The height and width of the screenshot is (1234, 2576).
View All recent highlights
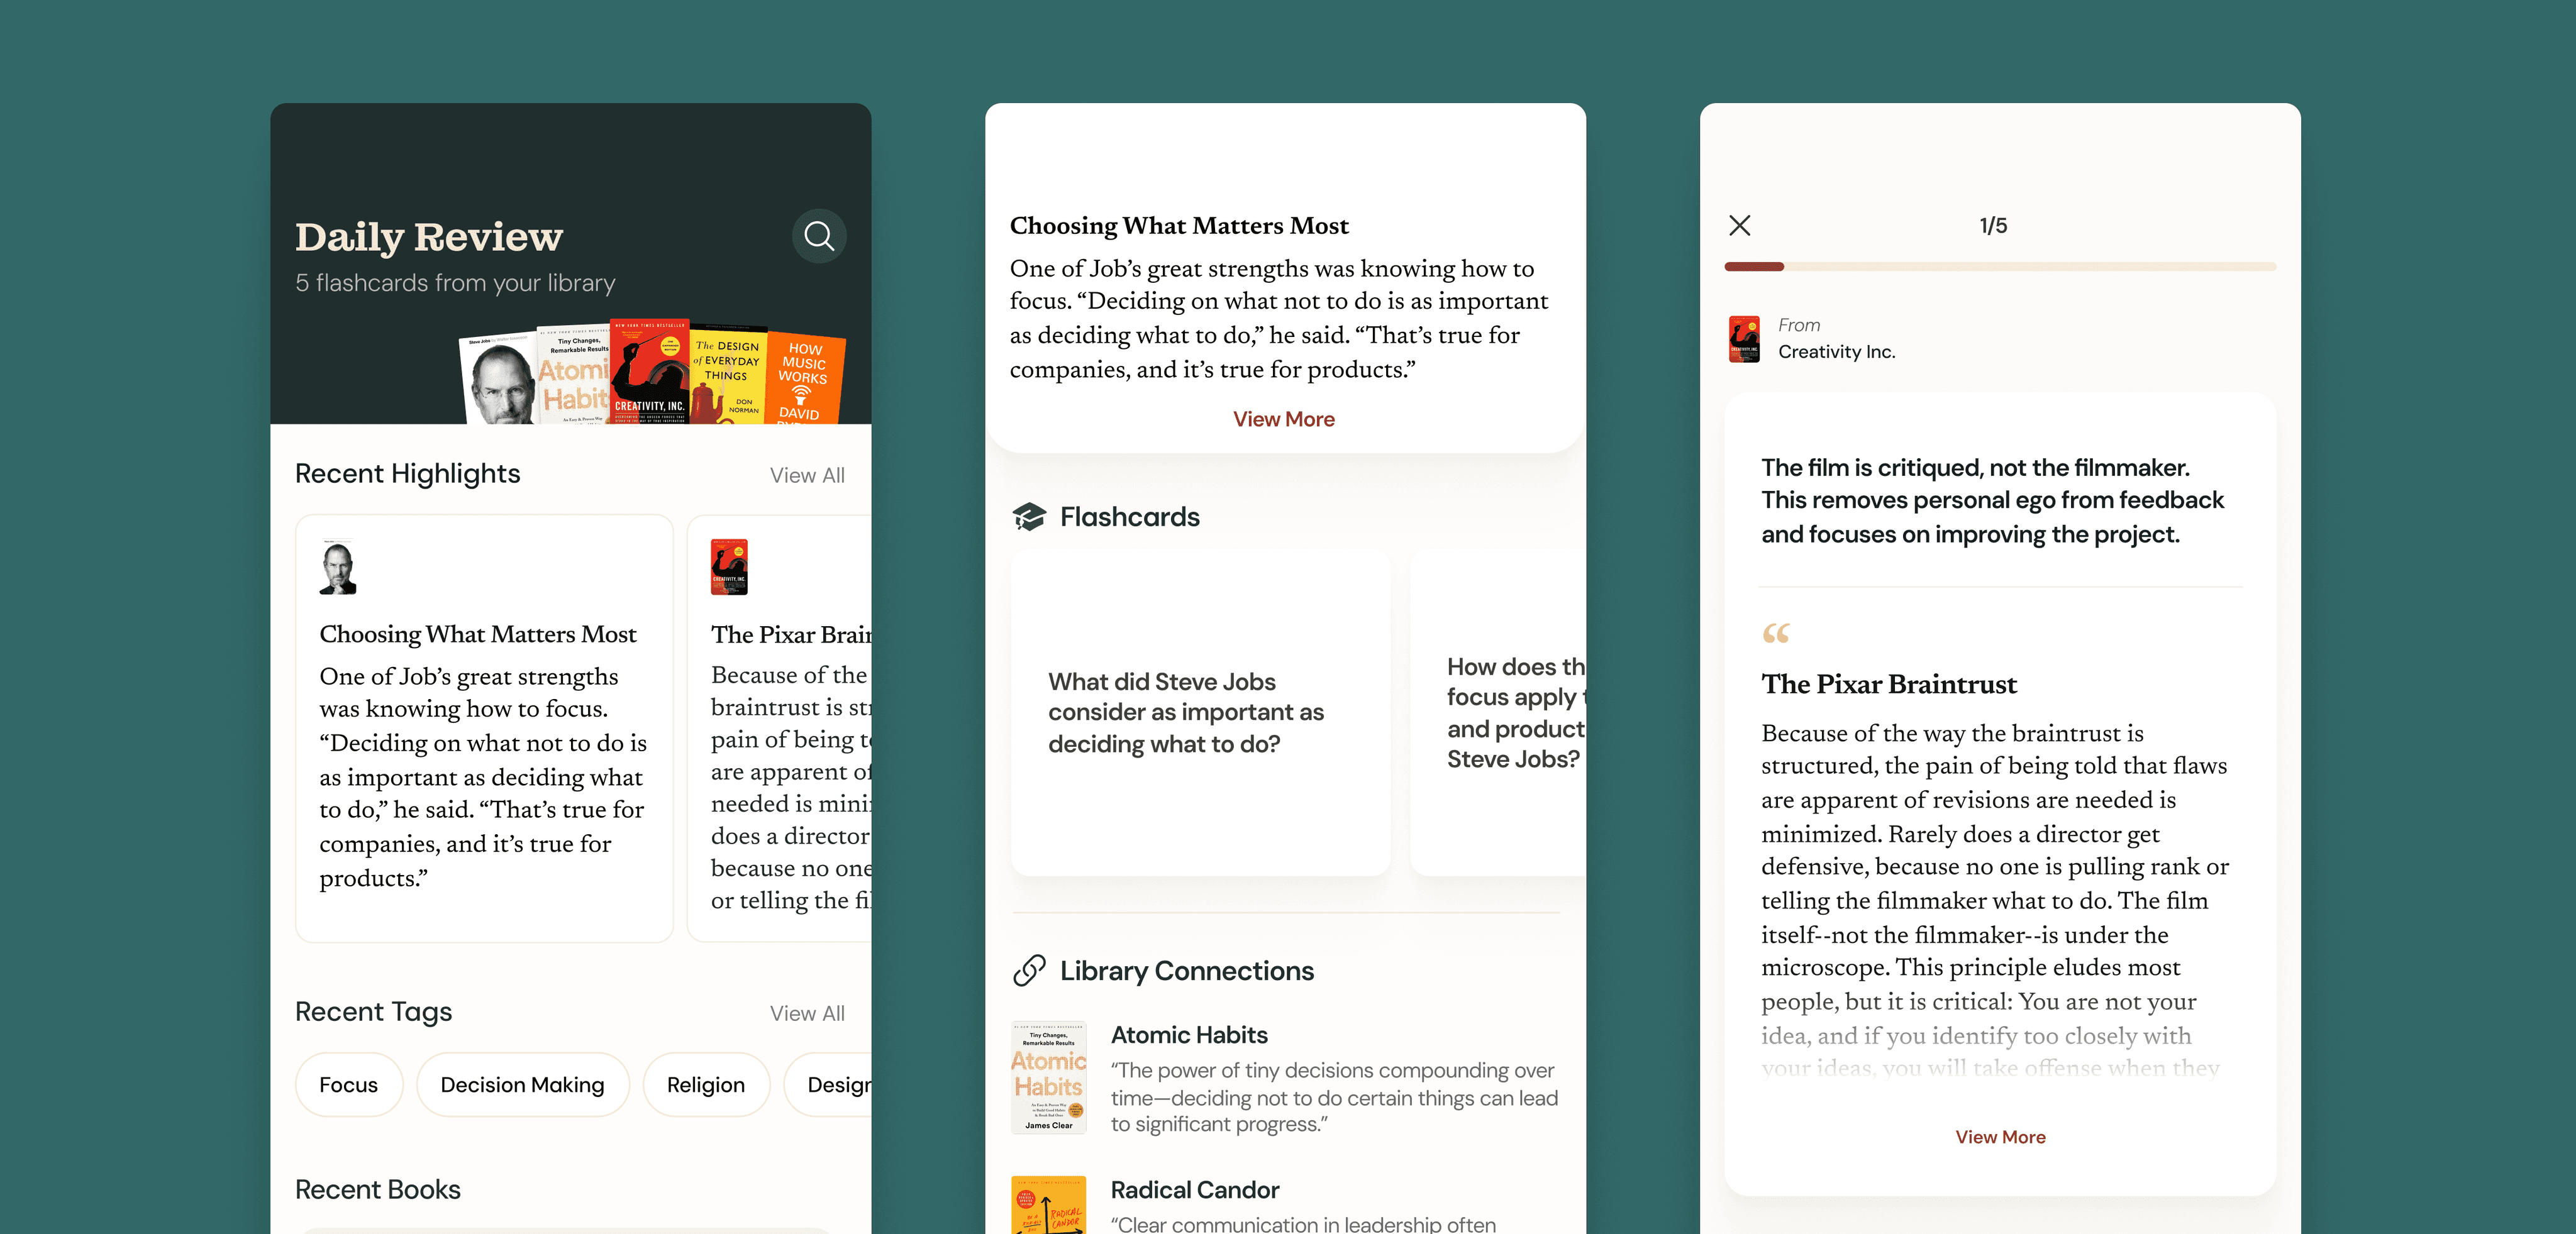pos(806,476)
